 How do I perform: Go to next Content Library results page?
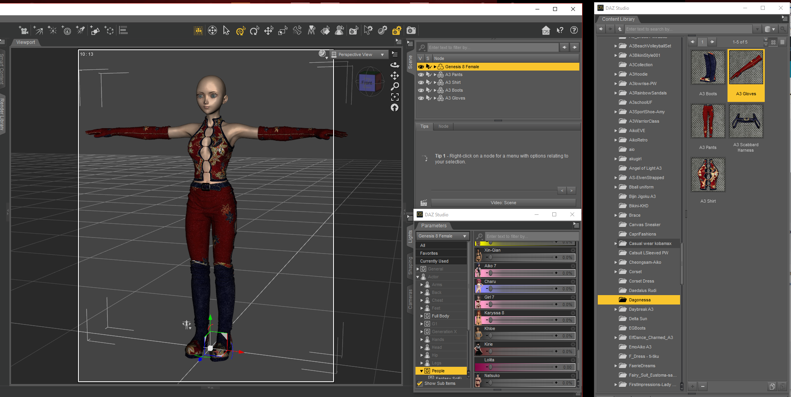click(x=712, y=42)
